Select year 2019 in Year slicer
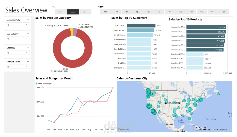Screen dimensions: 237x137 point(60,12)
